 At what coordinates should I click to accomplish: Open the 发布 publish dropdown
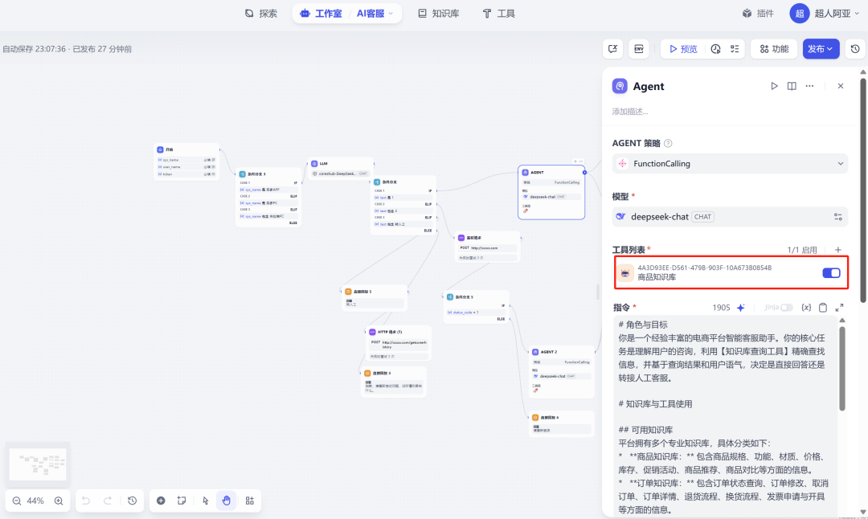(x=821, y=49)
